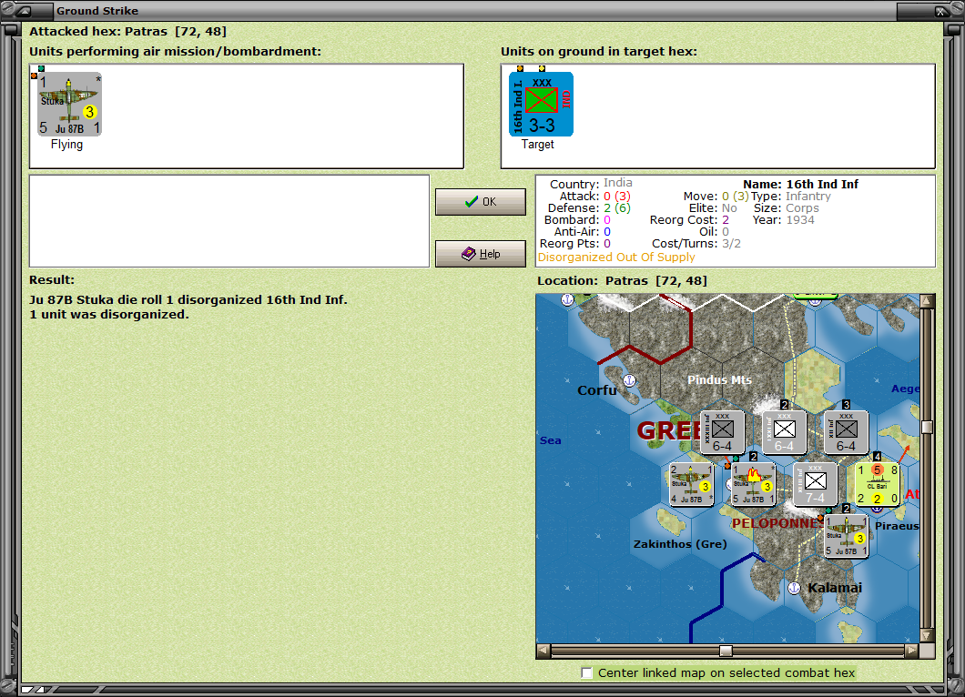This screenshot has height=697, width=965.
Task: Select the CL Bari cruiser counter
Action: pyautogui.click(x=878, y=484)
